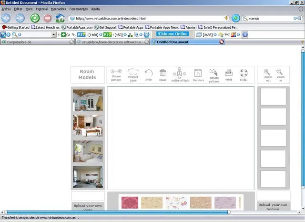Open the browser home page icon

(60, 18)
